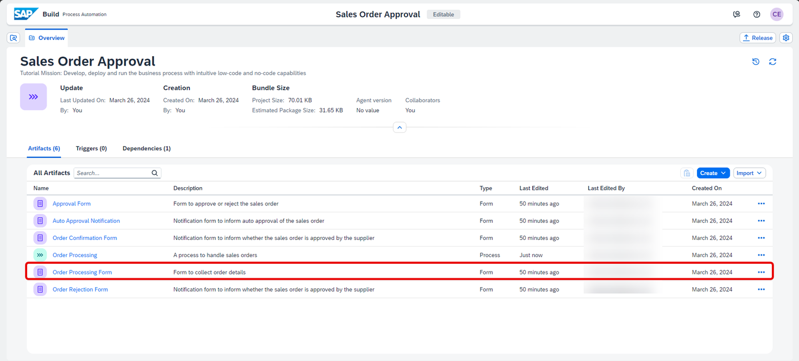Click the purple project arrows icon

pyautogui.click(x=33, y=97)
